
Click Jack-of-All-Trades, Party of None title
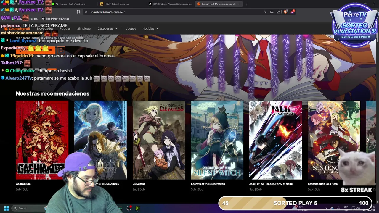click(271, 184)
